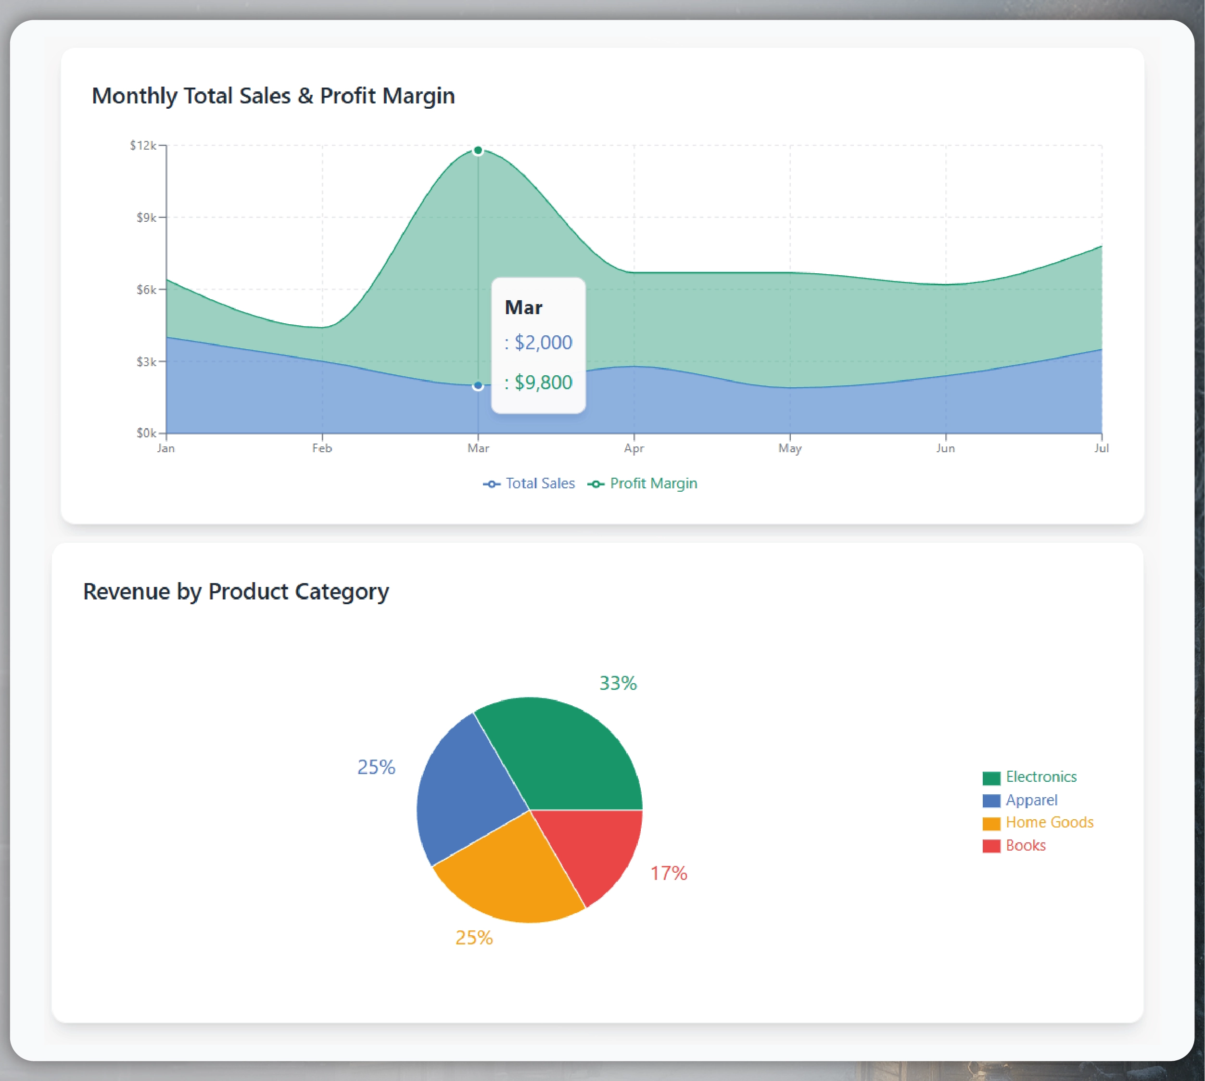Viewport: 1205px width, 1081px height.
Task: Click the Jun x-axis label
Action: click(945, 448)
